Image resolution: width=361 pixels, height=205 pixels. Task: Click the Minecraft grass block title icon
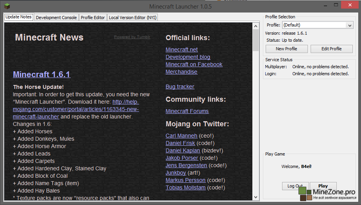[x=7, y=6]
